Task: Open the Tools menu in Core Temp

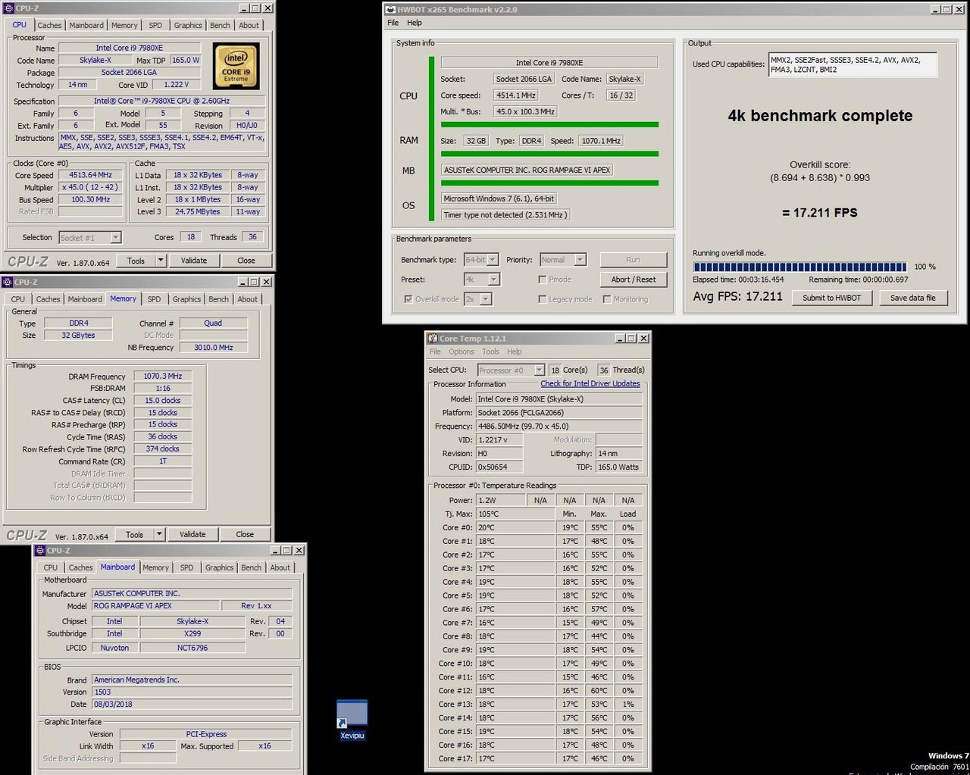Action: click(x=490, y=352)
